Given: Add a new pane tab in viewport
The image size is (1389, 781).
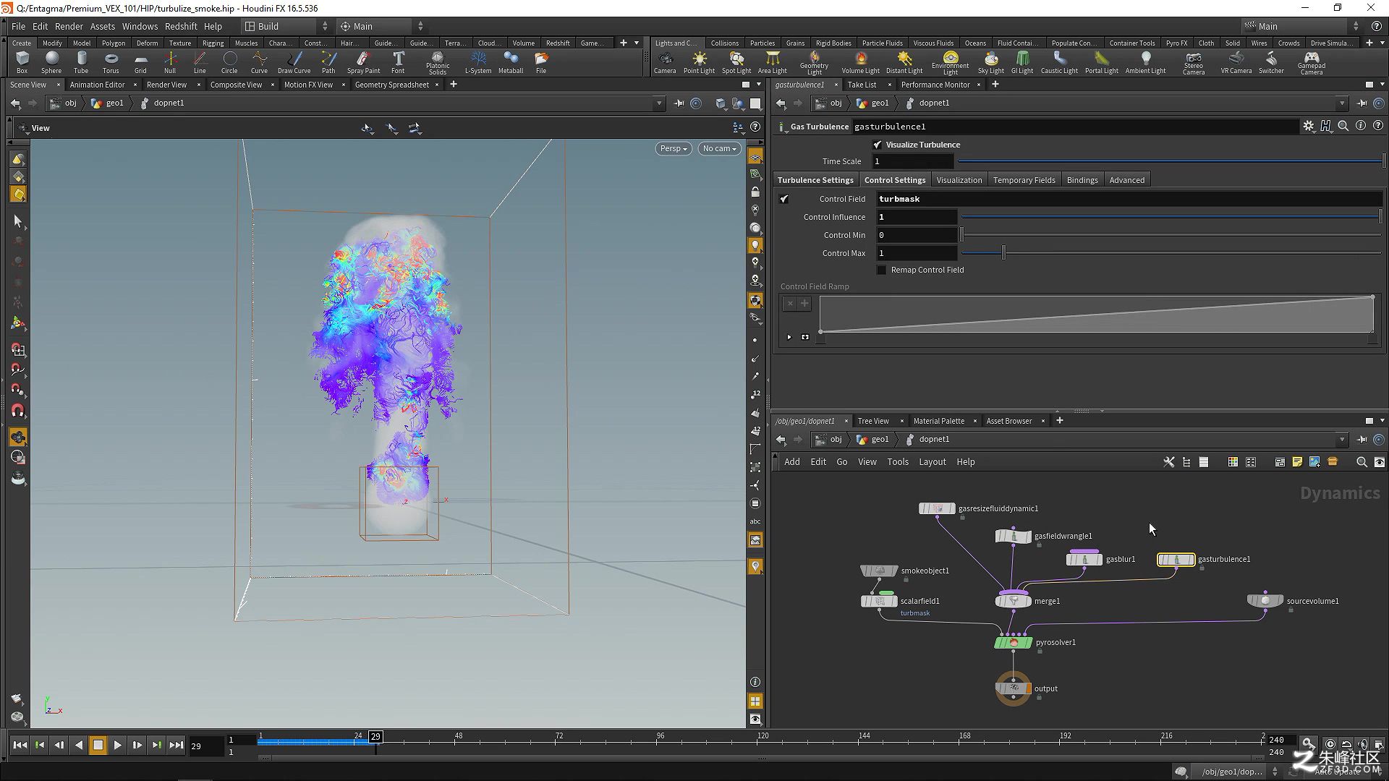Looking at the screenshot, I should [x=454, y=85].
